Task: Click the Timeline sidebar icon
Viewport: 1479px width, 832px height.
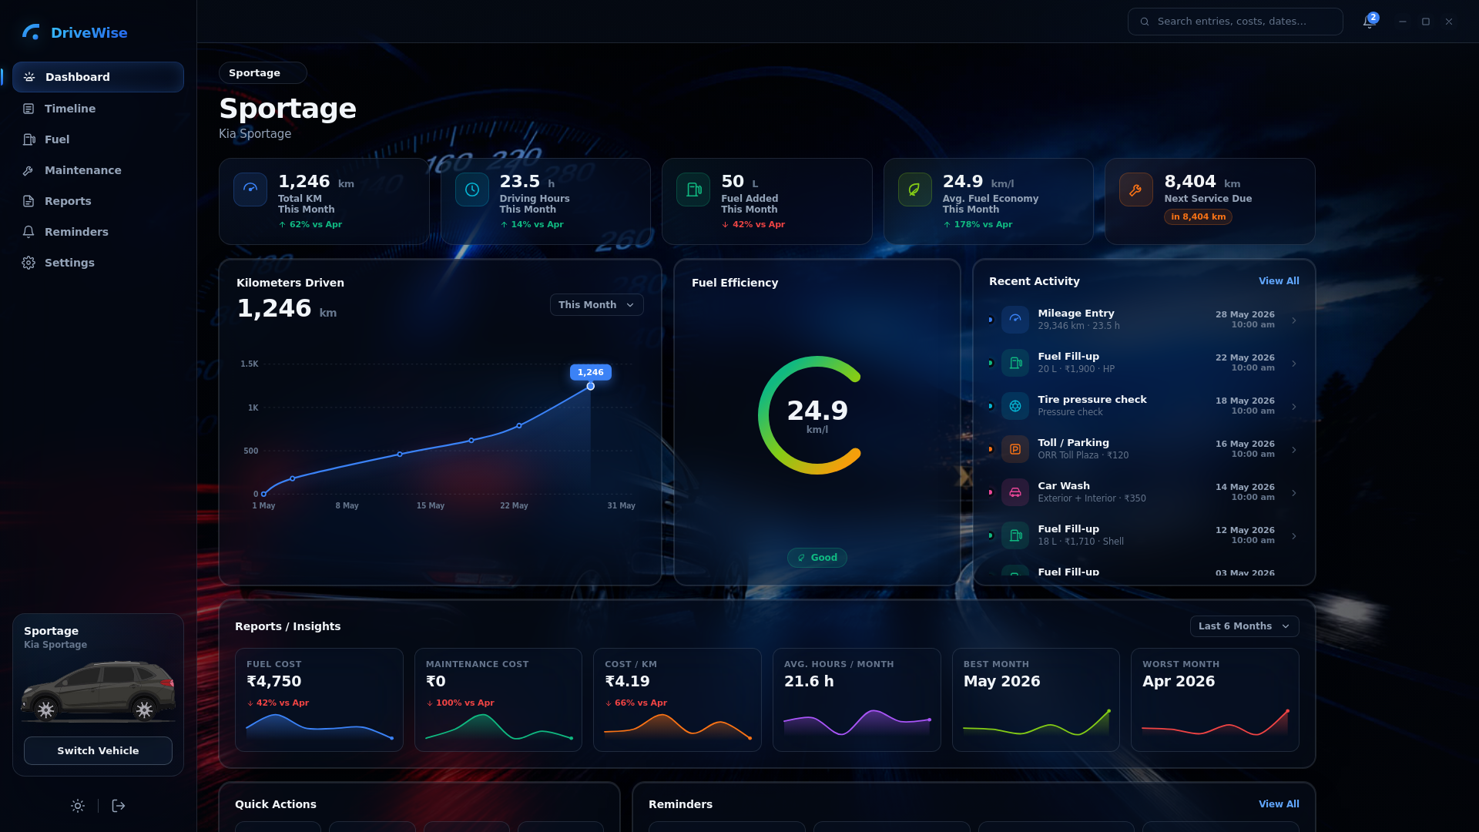Action: coord(29,109)
